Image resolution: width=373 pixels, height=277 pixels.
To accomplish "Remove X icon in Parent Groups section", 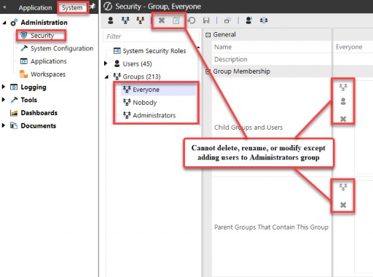I will coord(343,205).
